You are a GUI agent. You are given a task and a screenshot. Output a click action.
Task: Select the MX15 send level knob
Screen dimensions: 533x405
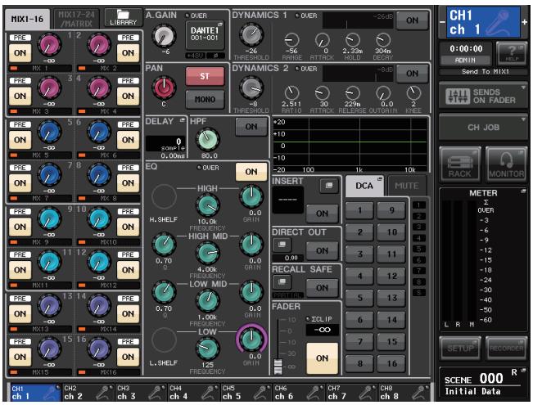pyautogui.click(x=49, y=349)
